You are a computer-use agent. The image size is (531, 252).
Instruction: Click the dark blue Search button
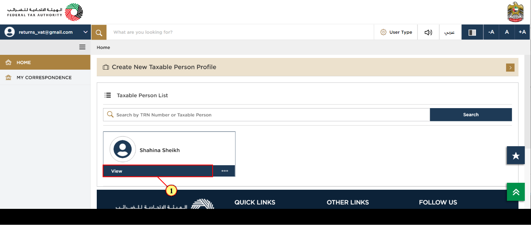click(x=471, y=115)
